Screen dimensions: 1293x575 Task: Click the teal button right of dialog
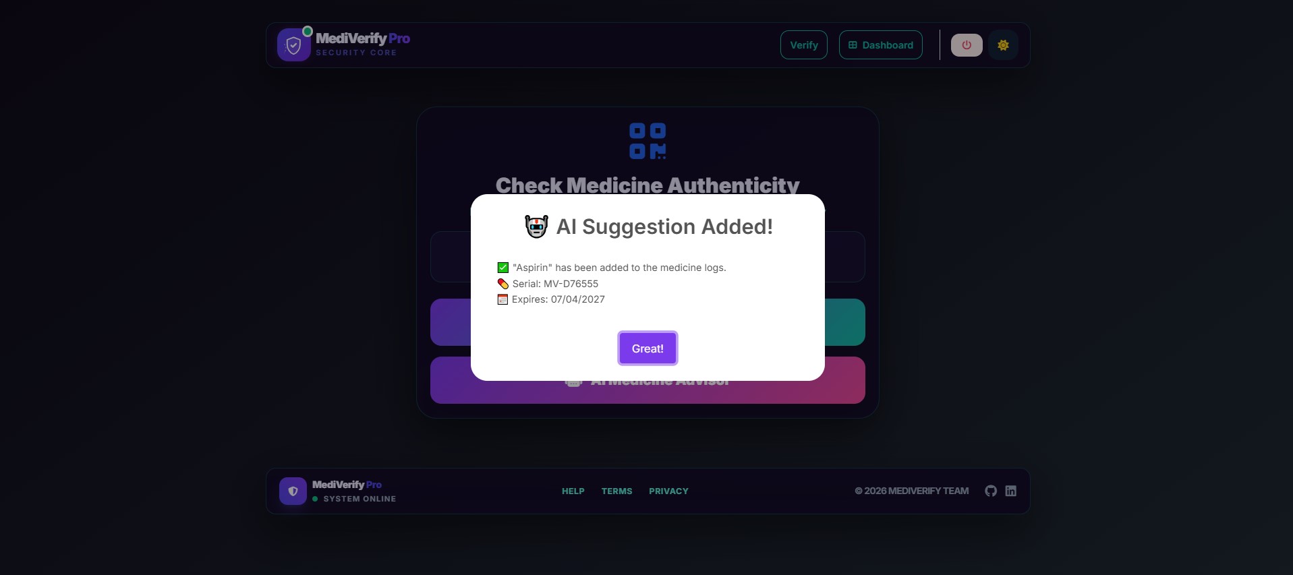click(x=845, y=322)
